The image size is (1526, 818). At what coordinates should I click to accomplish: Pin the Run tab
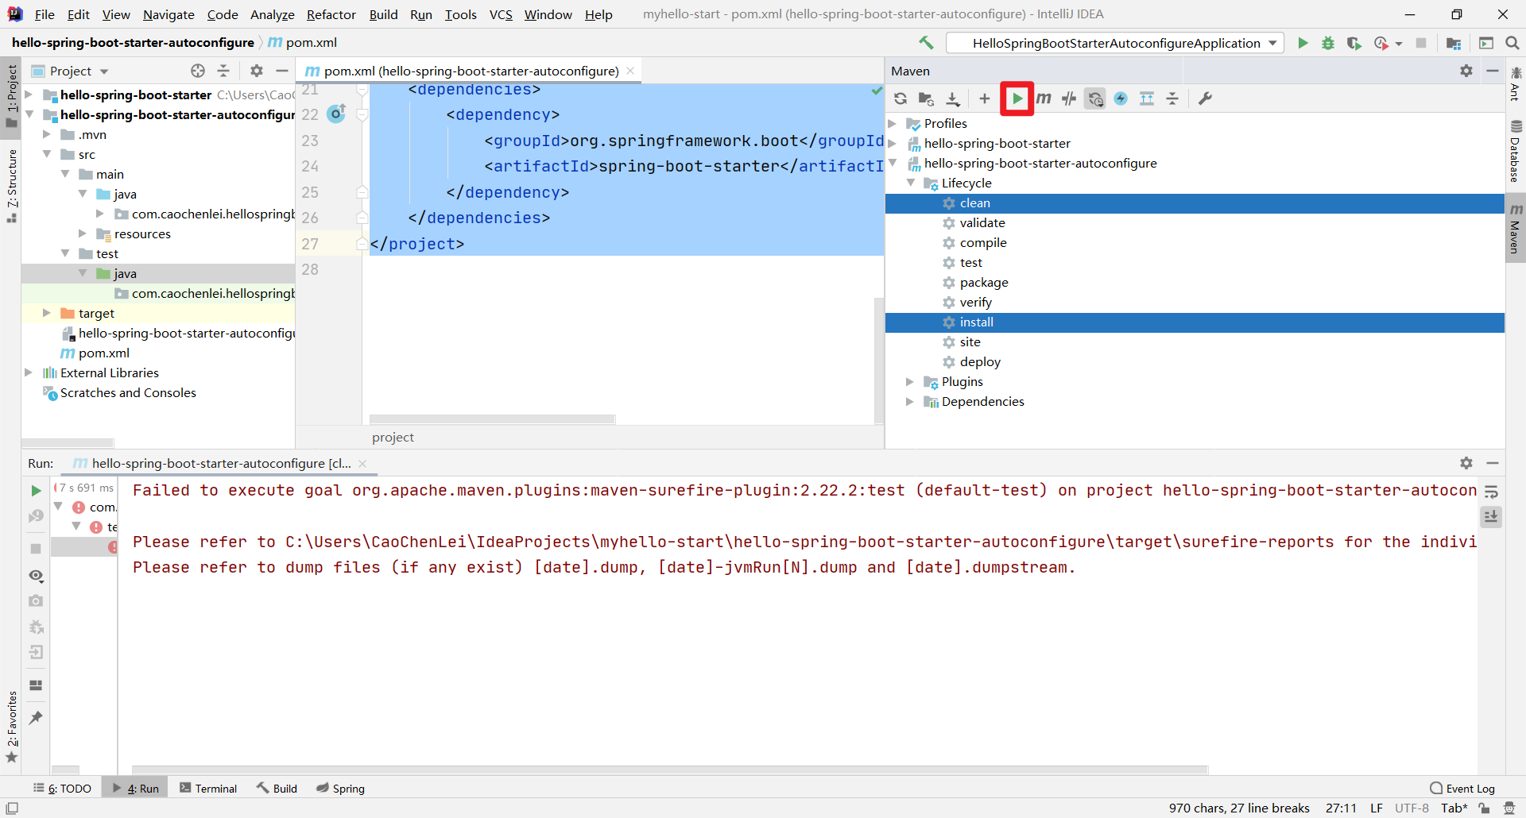point(36,718)
